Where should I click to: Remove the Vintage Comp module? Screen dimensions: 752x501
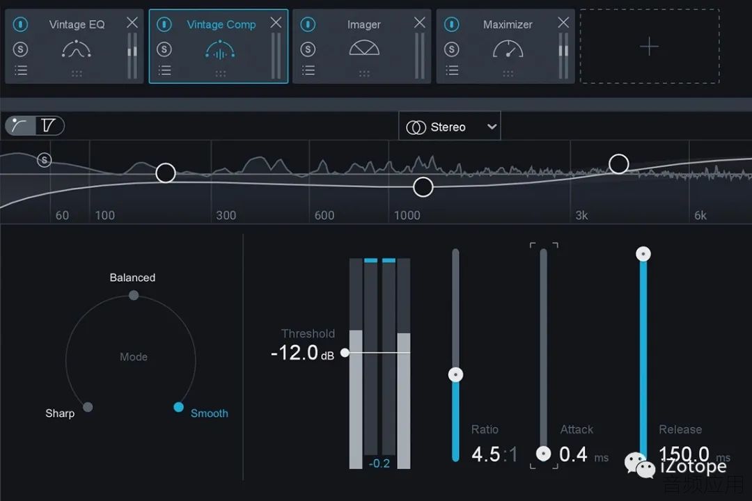point(276,22)
